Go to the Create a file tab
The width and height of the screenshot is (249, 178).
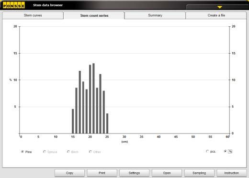point(216,15)
